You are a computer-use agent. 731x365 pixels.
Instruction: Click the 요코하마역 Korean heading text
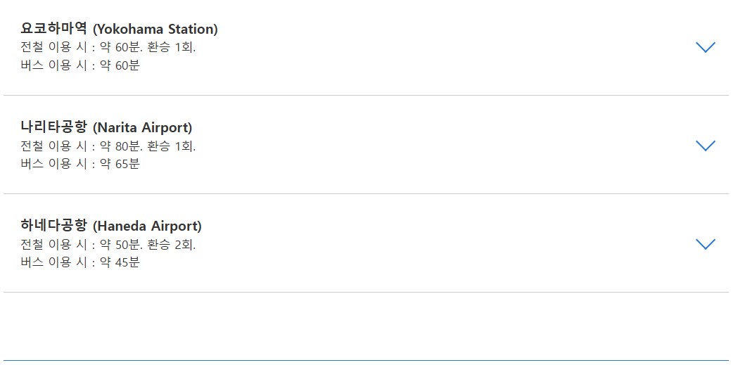pyautogui.click(x=54, y=28)
